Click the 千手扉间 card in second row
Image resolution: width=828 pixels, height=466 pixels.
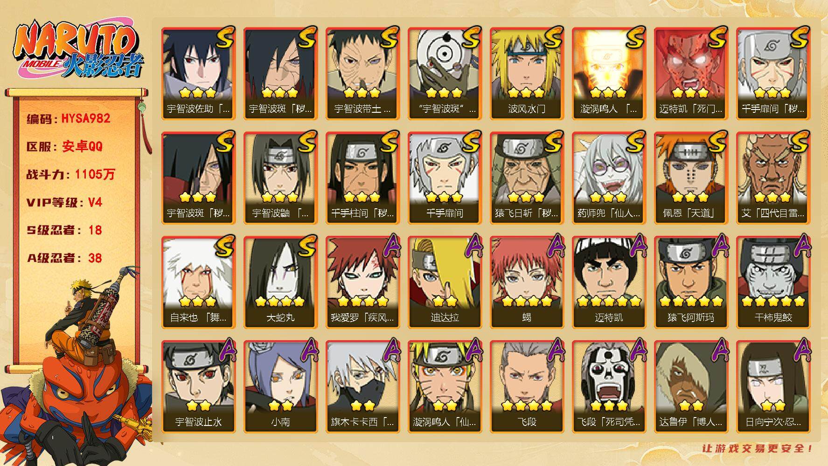(x=445, y=178)
